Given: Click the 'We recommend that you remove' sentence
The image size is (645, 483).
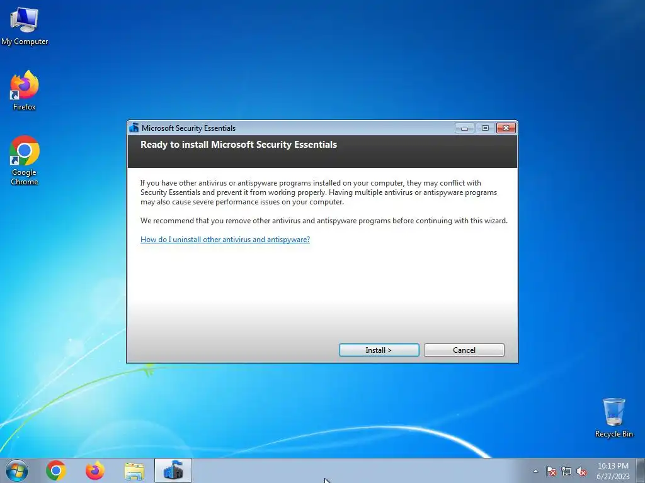Looking at the screenshot, I should tap(324, 221).
